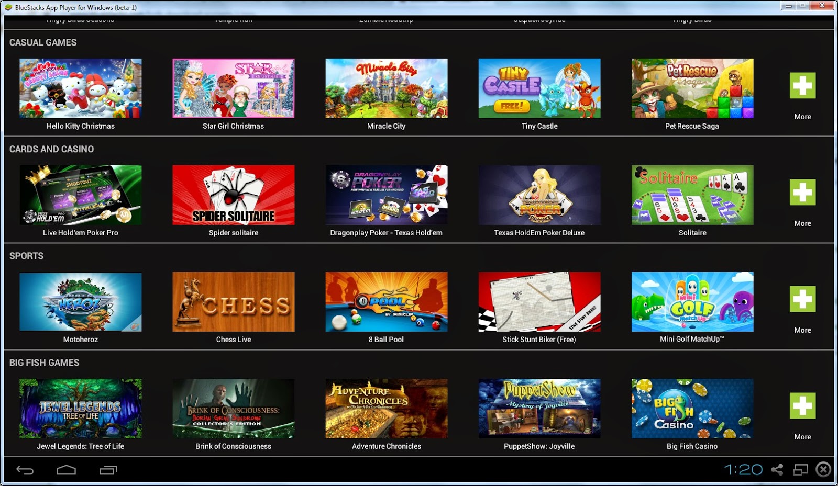The image size is (838, 486).
Task: Show more Cards and Casino games
Action: coord(803,193)
